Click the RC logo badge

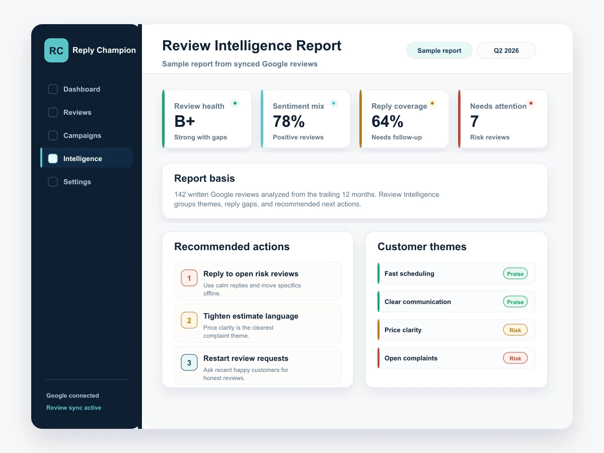pos(56,50)
